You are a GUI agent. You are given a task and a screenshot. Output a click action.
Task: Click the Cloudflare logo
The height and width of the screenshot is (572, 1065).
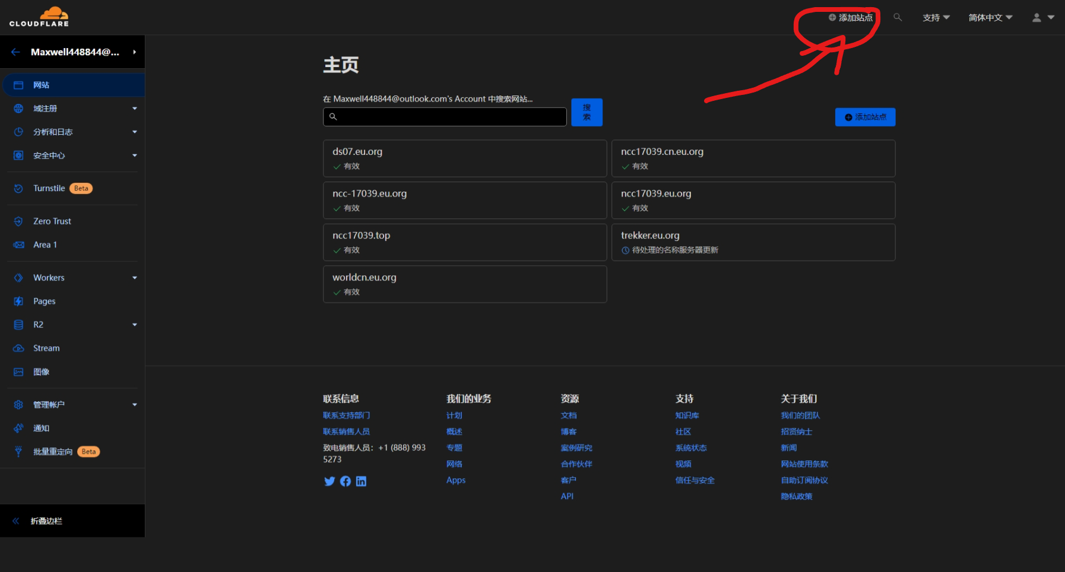(x=39, y=17)
